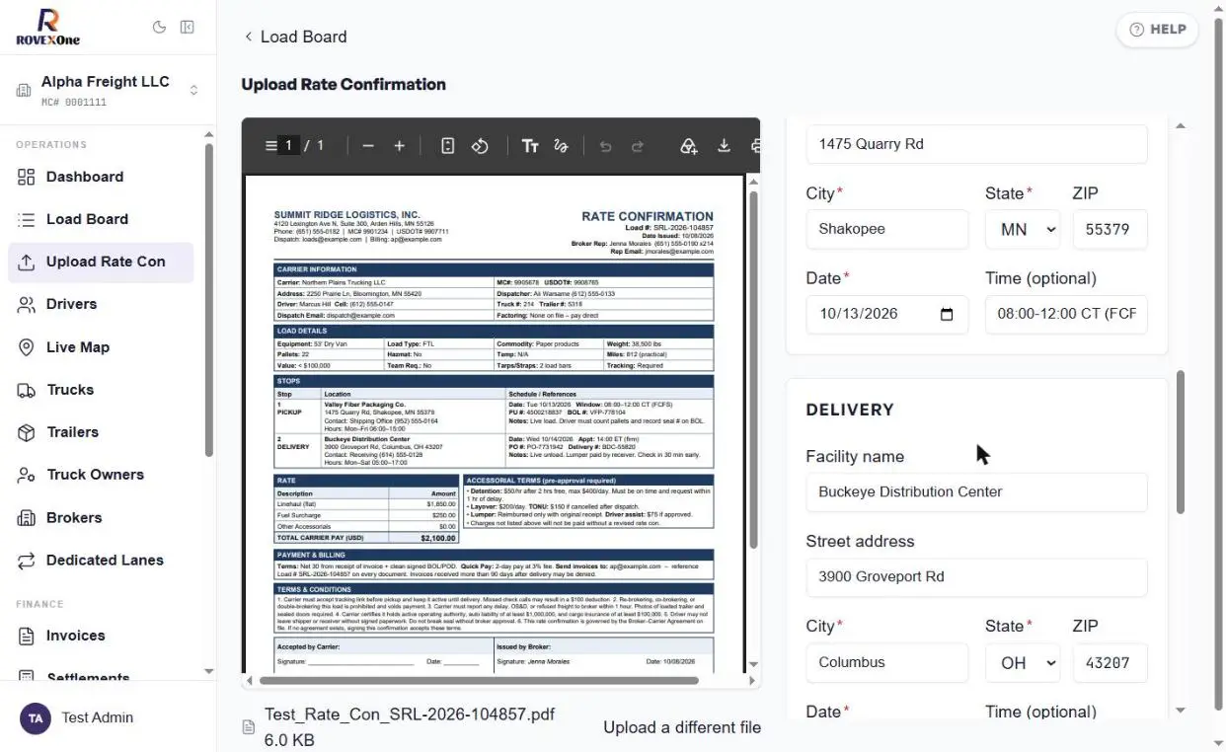The height and width of the screenshot is (752, 1226).
Task: Rotate the PDF page icon
Action: coord(480,145)
